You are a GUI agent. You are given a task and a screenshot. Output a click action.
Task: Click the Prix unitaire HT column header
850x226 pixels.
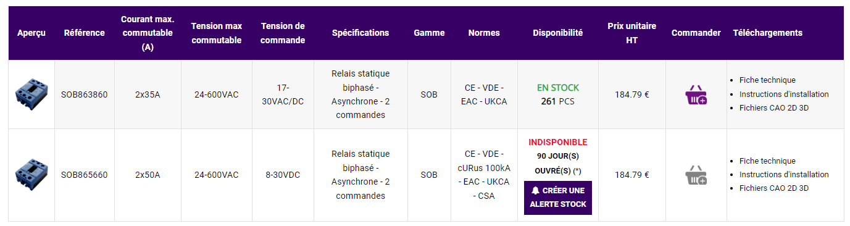coord(631,33)
